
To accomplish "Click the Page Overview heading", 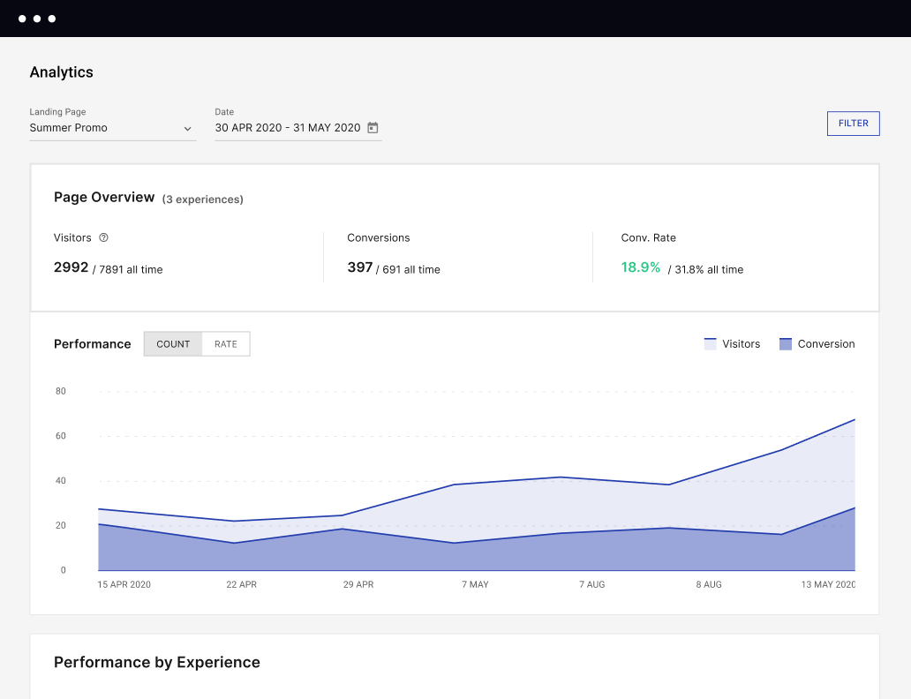I will pyautogui.click(x=104, y=197).
